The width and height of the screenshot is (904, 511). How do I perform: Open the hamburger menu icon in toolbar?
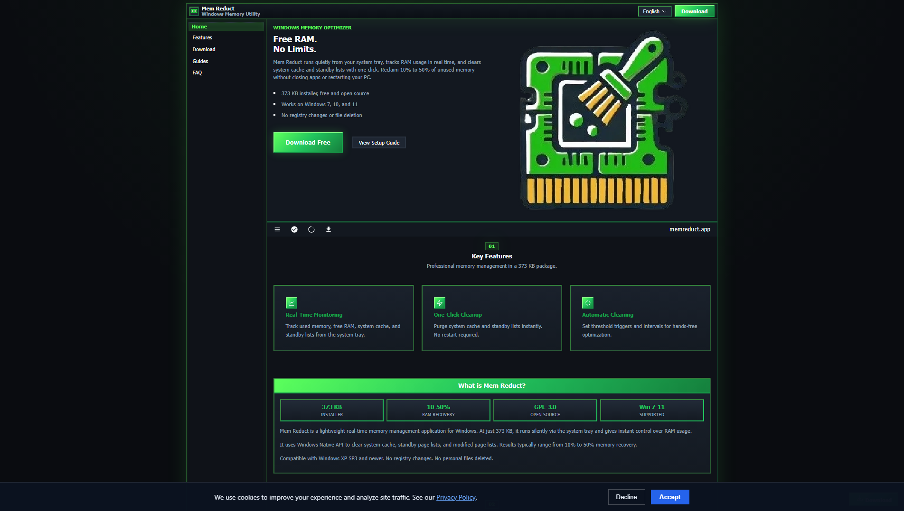(277, 229)
